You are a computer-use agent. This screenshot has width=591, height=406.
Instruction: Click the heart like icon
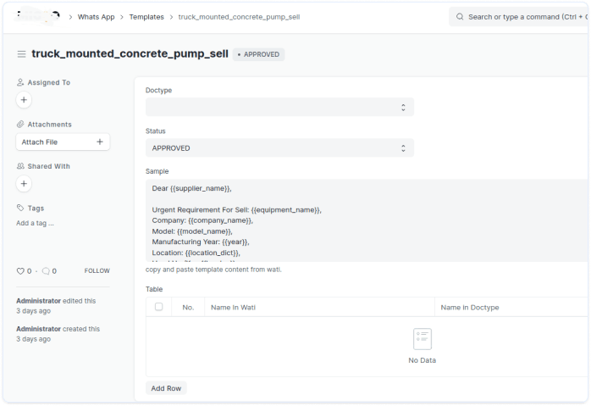pyautogui.click(x=21, y=271)
